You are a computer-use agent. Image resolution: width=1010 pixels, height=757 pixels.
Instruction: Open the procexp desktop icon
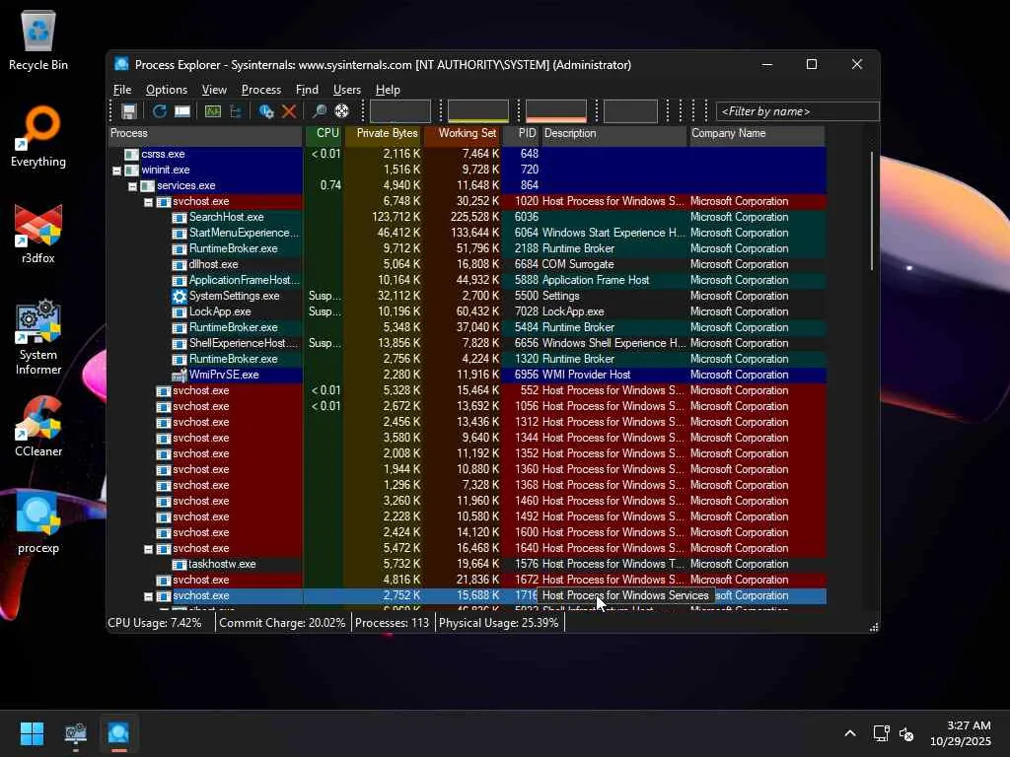[x=38, y=522]
